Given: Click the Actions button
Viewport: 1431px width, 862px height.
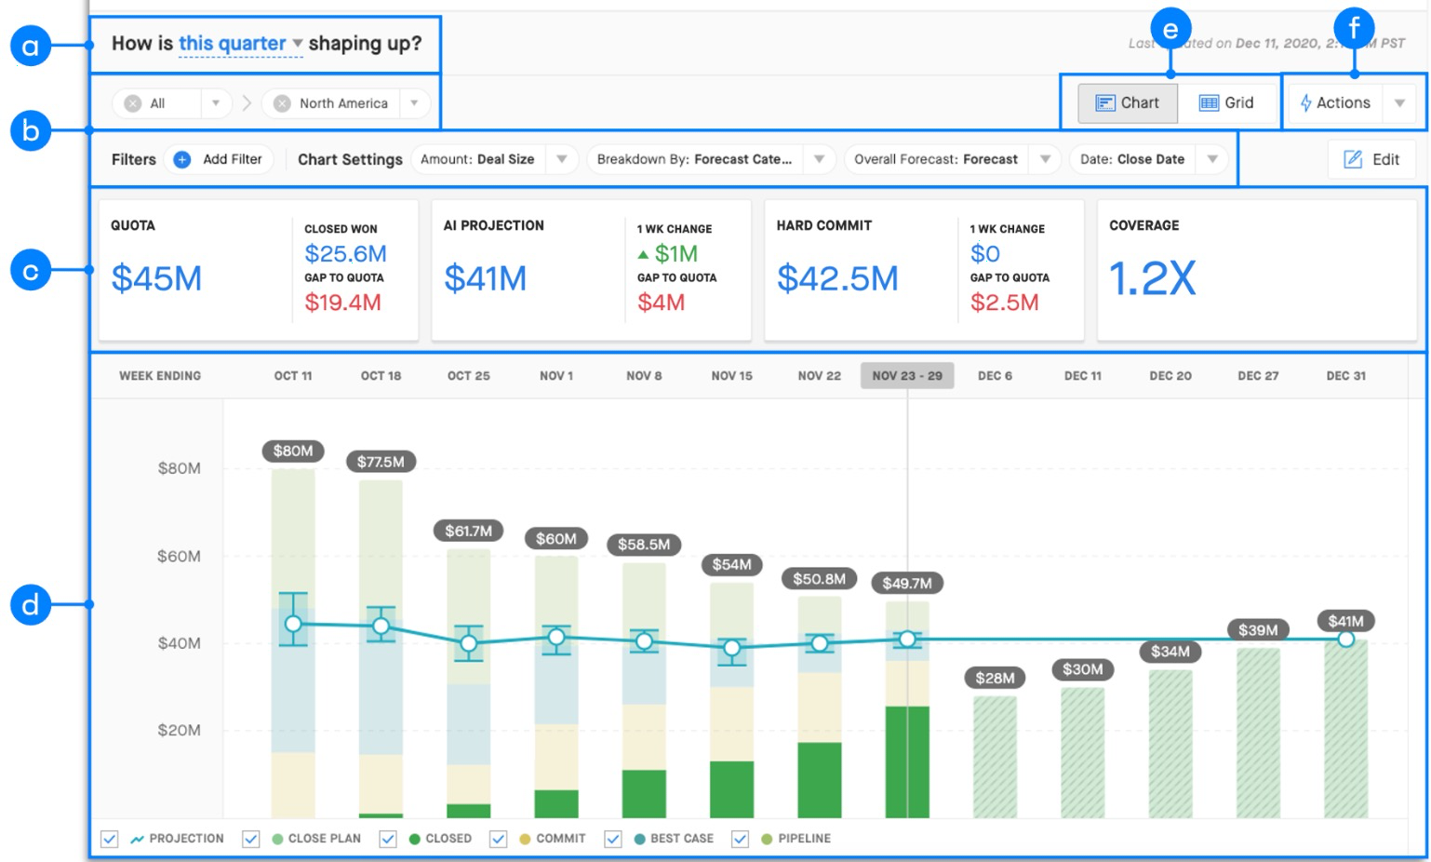Looking at the screenshot, I should [x=1335, y=102].
